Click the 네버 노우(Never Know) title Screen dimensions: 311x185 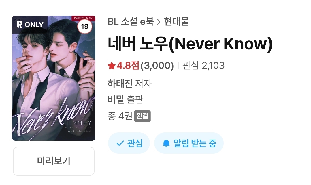coord(190,44)
